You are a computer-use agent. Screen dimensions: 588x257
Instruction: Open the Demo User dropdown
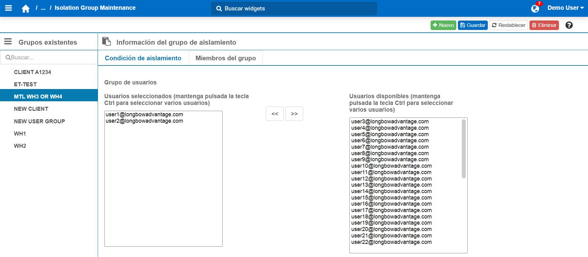(565, 8)
